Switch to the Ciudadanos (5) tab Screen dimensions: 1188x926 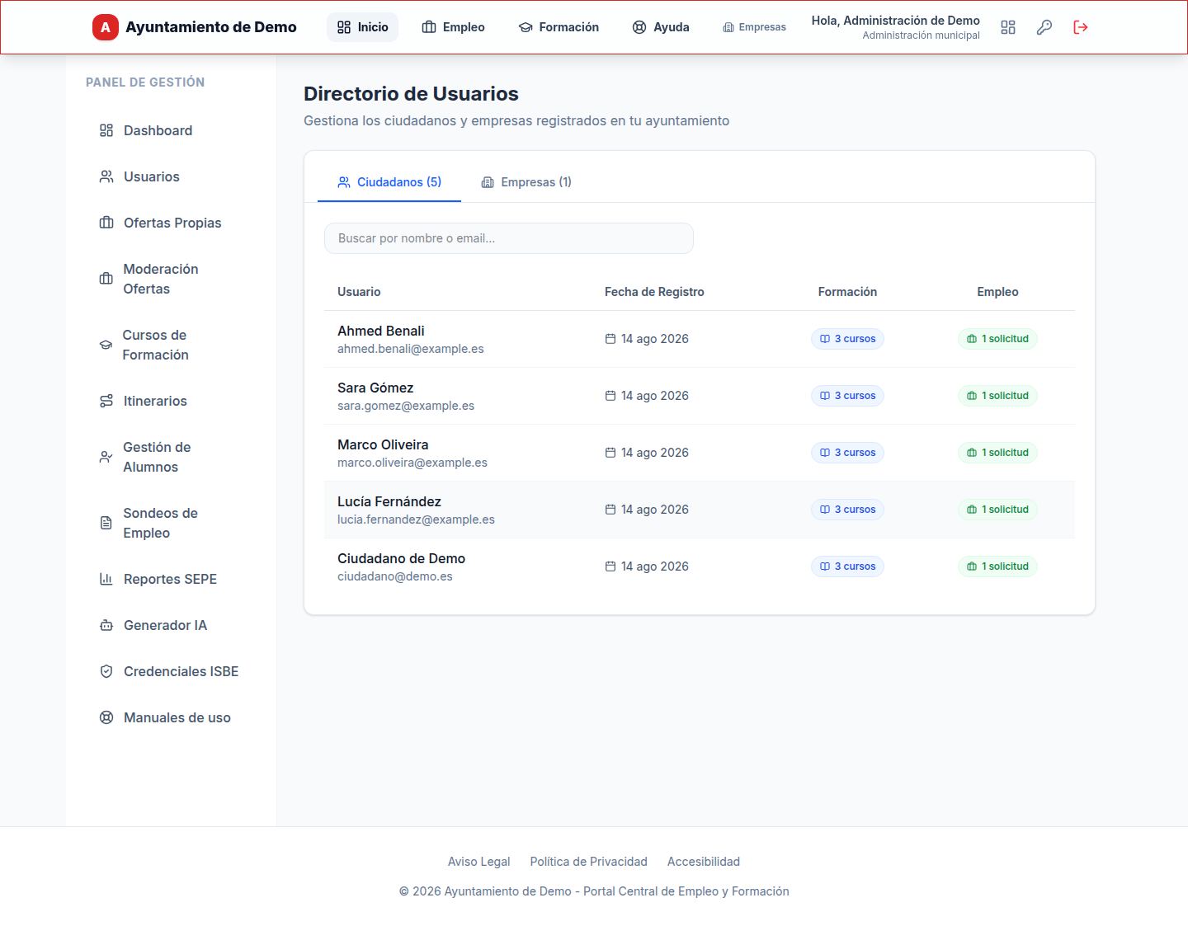(389, 182)
